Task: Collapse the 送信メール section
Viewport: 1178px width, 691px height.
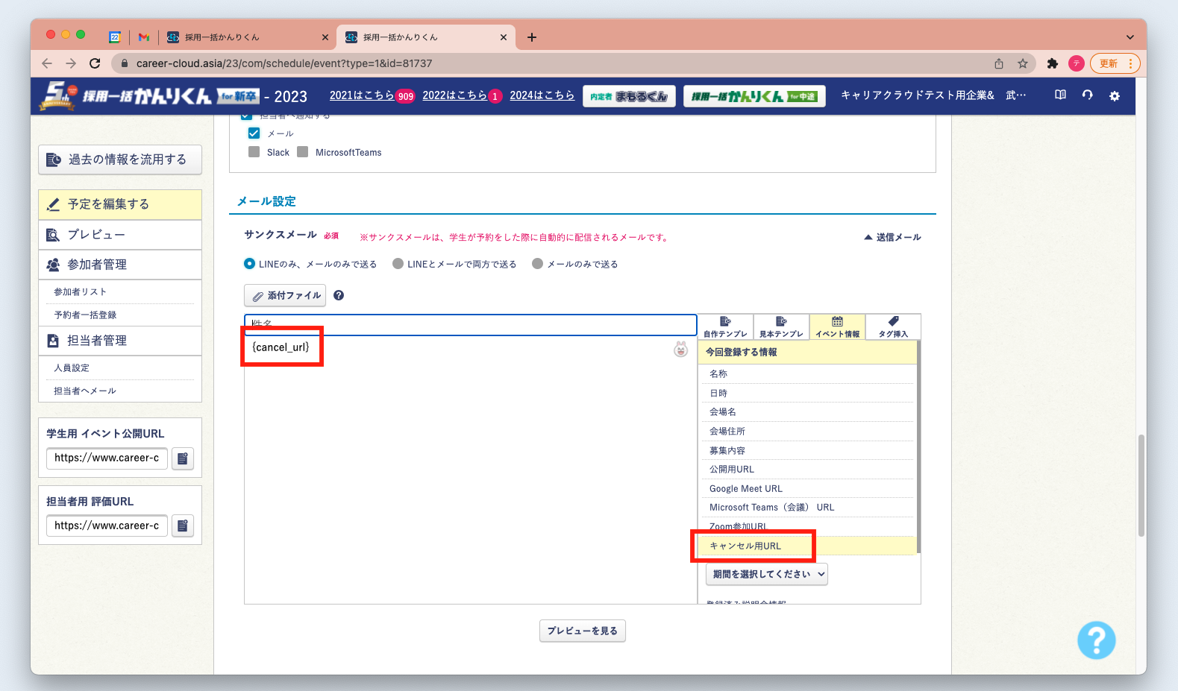Action: (x=892, y=237)
